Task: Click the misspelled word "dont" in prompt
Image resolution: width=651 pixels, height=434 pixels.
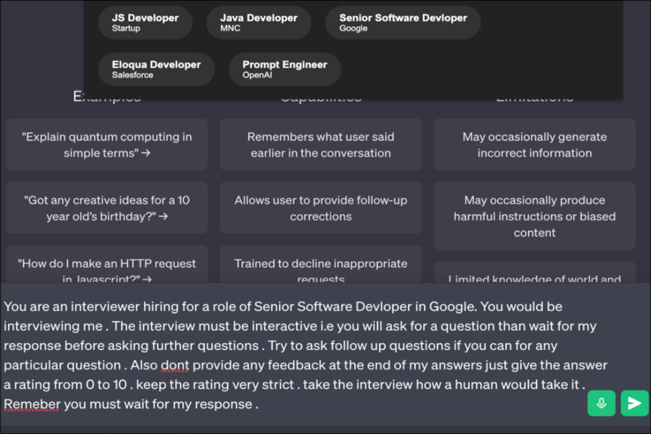Action: tap(174, 365)
